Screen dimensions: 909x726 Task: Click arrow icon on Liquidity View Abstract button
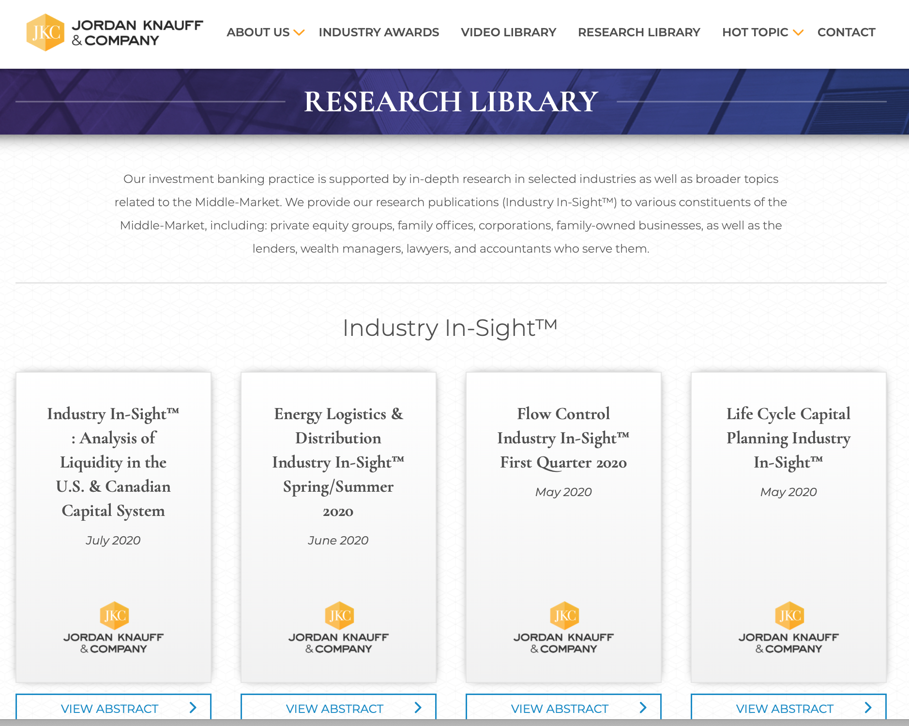pyautogui.click(x=193, y=708)
